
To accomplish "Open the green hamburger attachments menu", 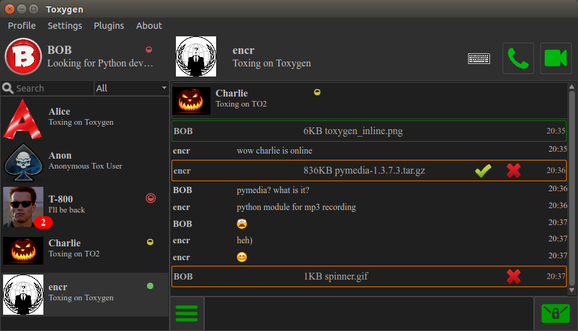I will click(x=187, y=313).
